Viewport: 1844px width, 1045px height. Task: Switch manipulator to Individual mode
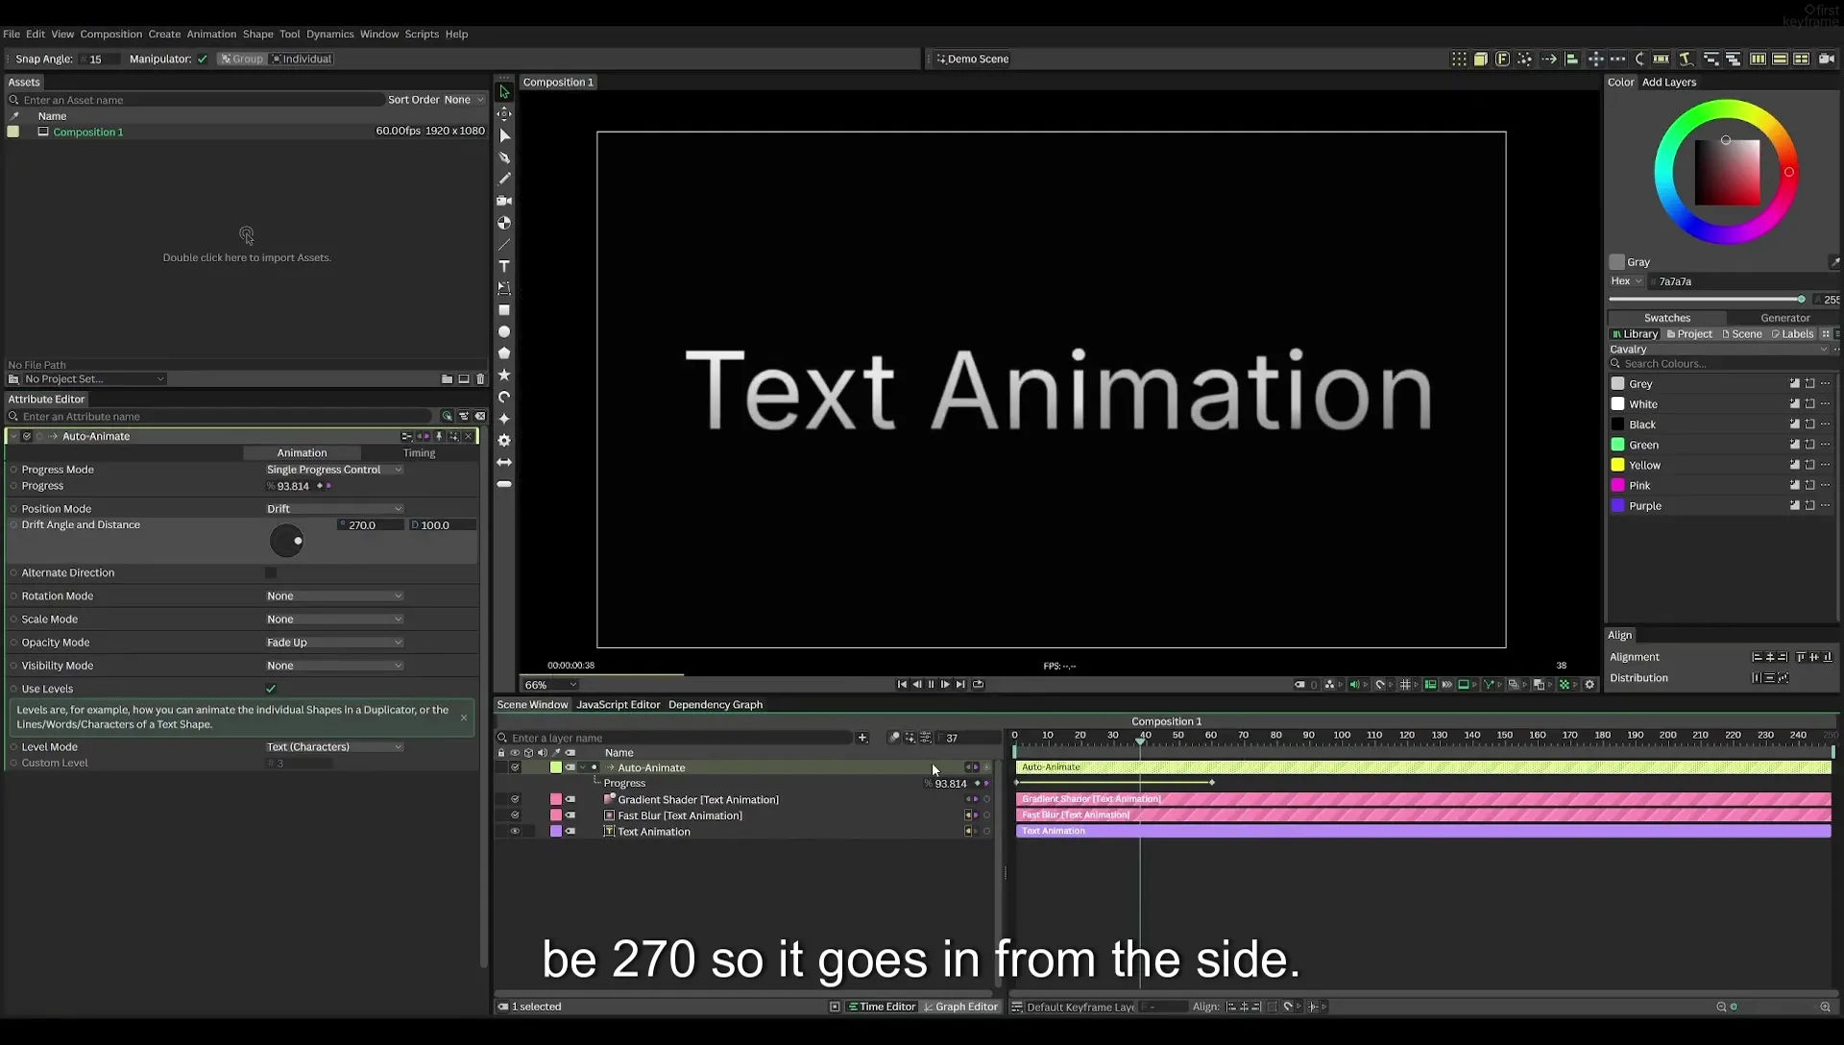point(302,59)
